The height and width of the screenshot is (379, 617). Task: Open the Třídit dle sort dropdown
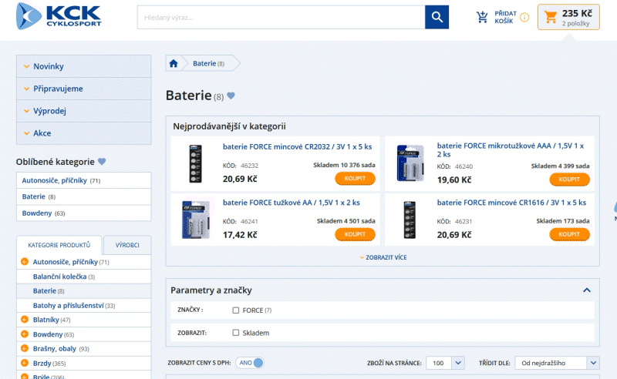(x=560, y=363)
